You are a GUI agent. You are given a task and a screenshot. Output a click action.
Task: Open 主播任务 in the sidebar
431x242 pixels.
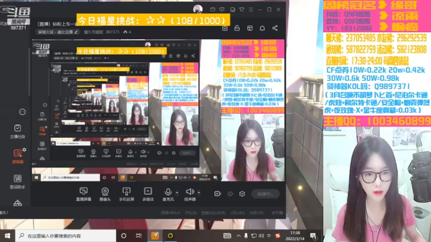tap(18, 131)
